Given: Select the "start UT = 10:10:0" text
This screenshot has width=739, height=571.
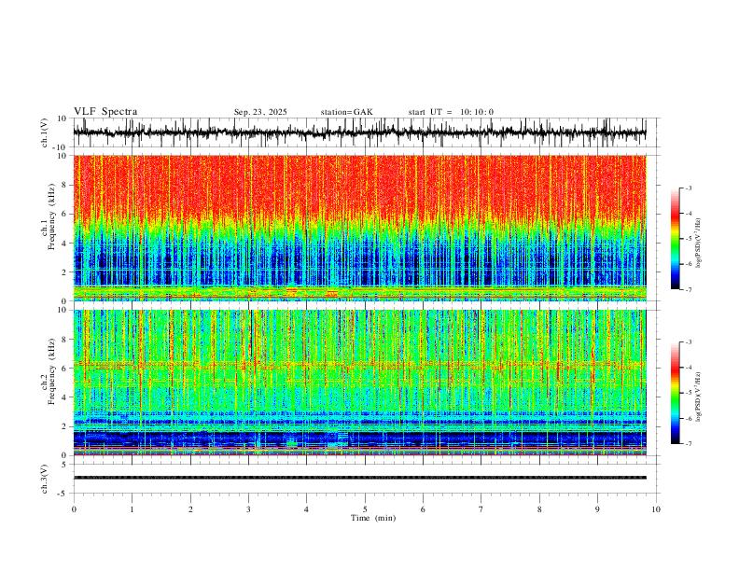Looking at the screenshot, I should [451, 112].
